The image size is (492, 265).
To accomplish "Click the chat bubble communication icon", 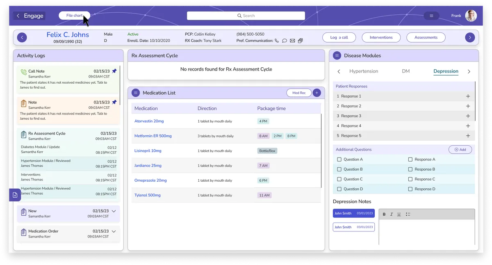I will pyautogui.click(x=285, y=41).
